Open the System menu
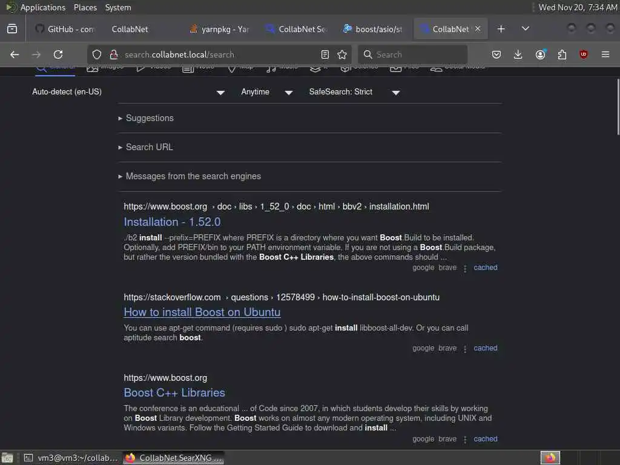620x465 pixels. click(x=118, y=7)
